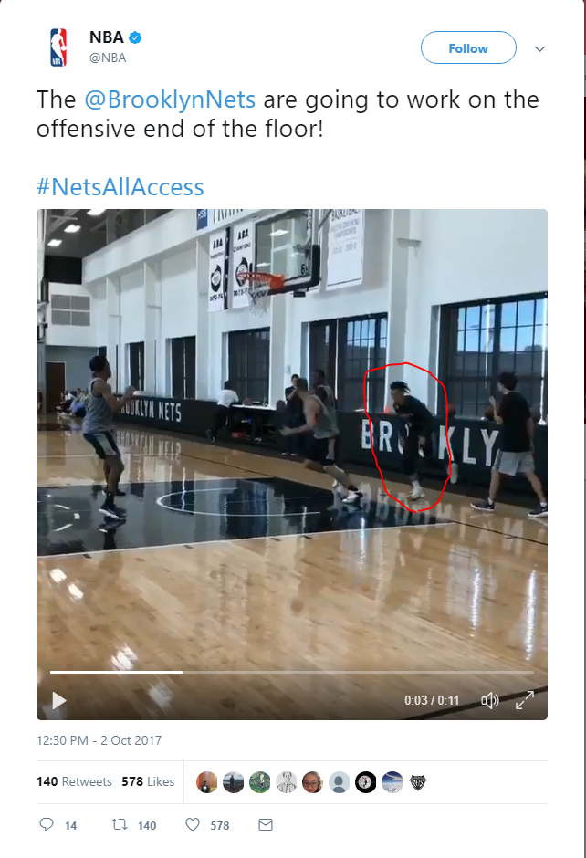The width and height of the screenshot is (586, 858).
Task: Seek along the video progress bar
Action: point(292,672)
